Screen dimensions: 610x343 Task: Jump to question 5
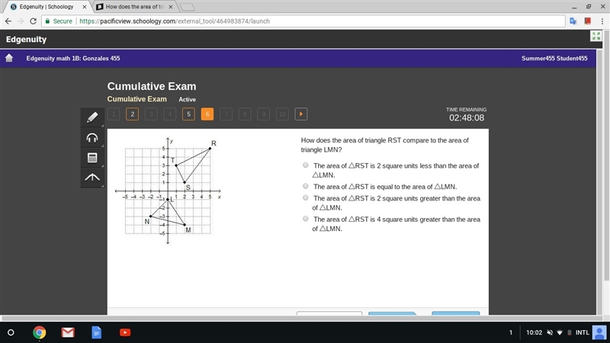point(188,114)
